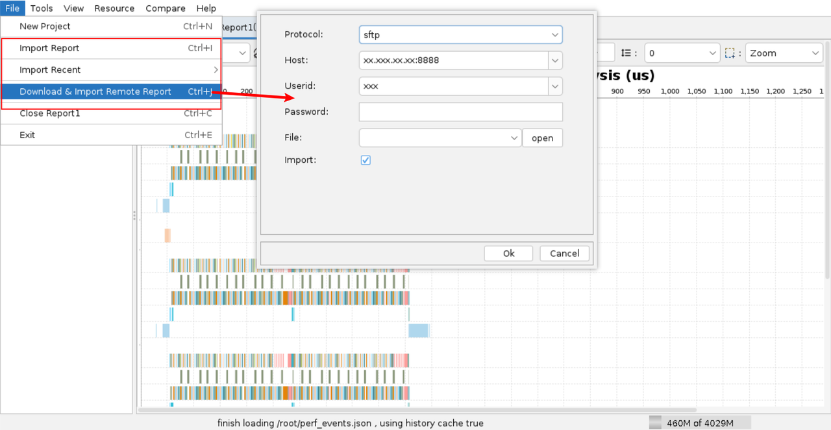Image resolution: width=831 pixels, height=430 pixels.
Task: Click the row height icon in toolbar
Action: 625,53
